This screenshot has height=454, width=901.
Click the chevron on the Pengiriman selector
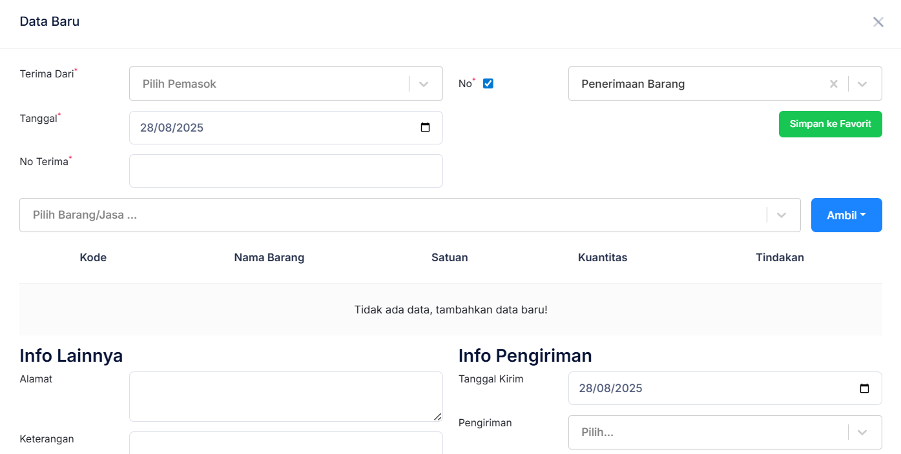[x=862, y=432]
